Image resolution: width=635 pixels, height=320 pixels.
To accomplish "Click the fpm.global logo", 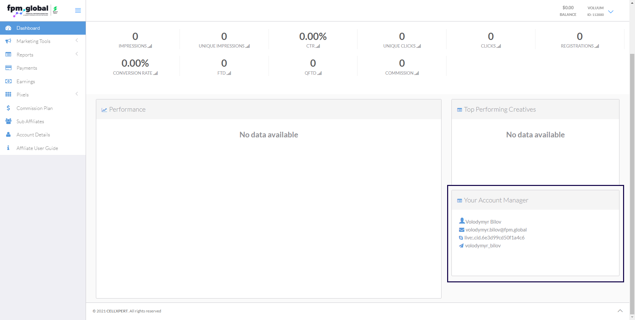I will click(x=28, y=11).
